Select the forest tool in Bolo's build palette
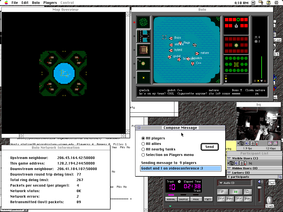Screen dimensions: 283x212 143,22
